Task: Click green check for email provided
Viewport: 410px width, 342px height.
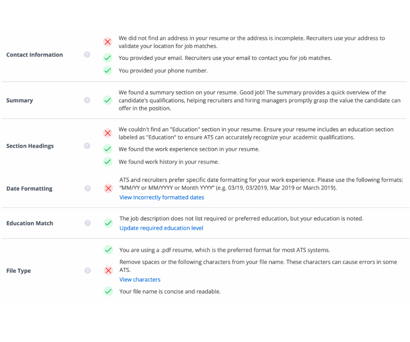Action: tap(108, 58)
